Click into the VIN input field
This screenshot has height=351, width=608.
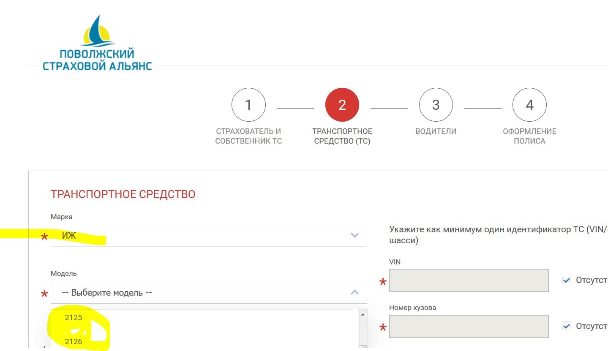pyautogui.click(x=469, y=280)
